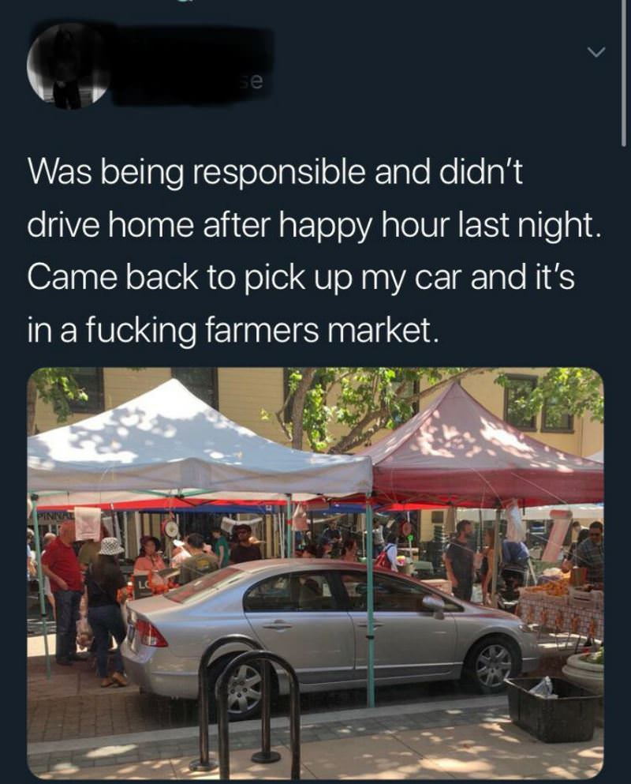Click the woman wearing the bucket hat
Image resolution: width=631 pixels, height=784 pixels.
pos(107,610)
